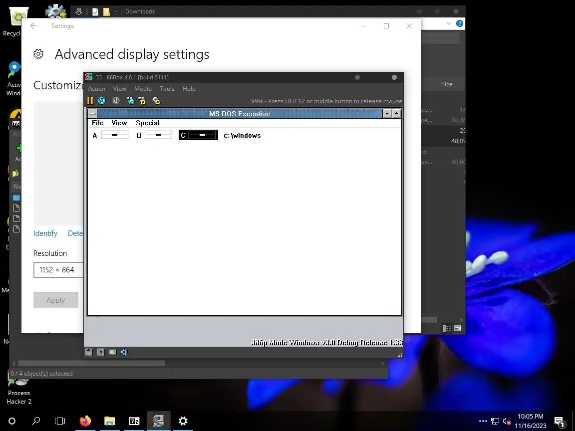The width and height of the screenshot is (575, 431).
Task: Click the hard disk status bar icon
Action: [x=113, y=352]
